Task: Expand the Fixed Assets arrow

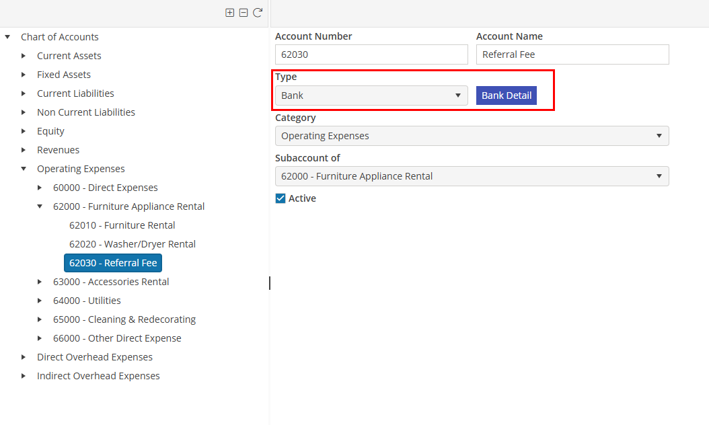Action: pos(24,75)
